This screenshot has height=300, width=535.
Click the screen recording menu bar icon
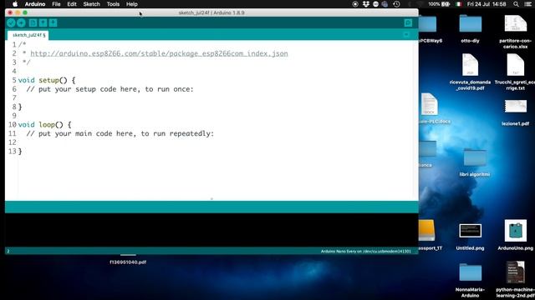tap(355, 4)
